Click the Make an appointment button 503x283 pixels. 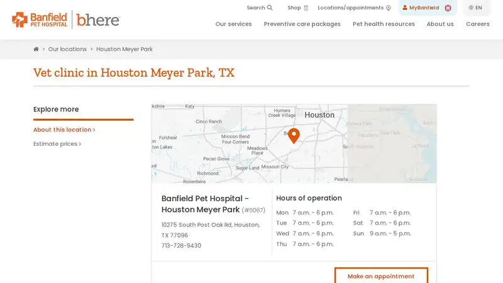click(381, 276)
